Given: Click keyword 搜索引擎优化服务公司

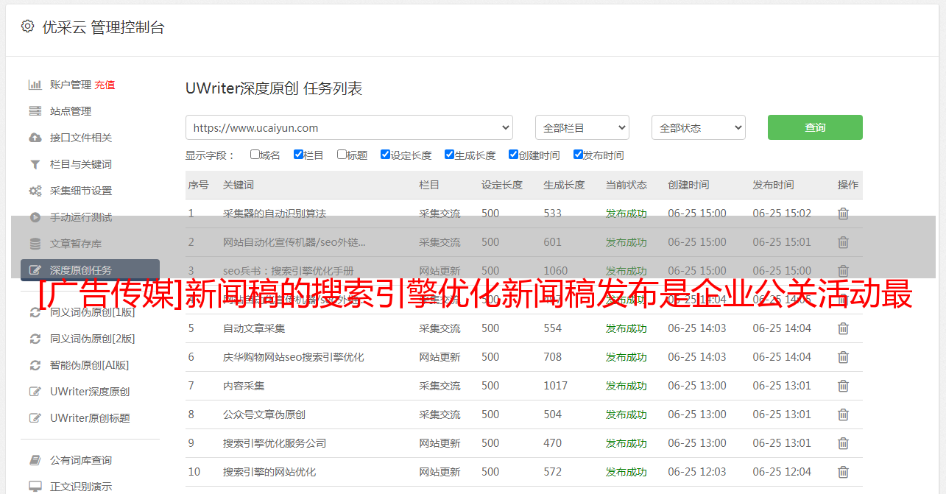Looking at the screenshot, I should (x=275, y=443).
